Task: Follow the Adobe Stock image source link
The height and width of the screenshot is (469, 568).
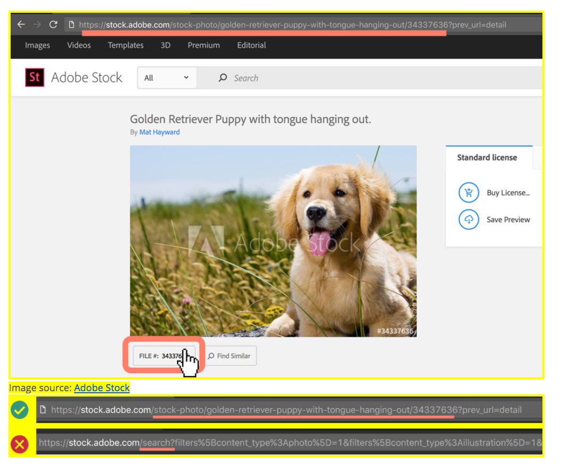Action: [x=102, y=387]
